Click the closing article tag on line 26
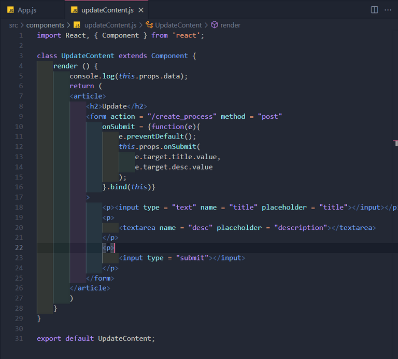This screenshot has width=398, height=359. coord(90,288)
